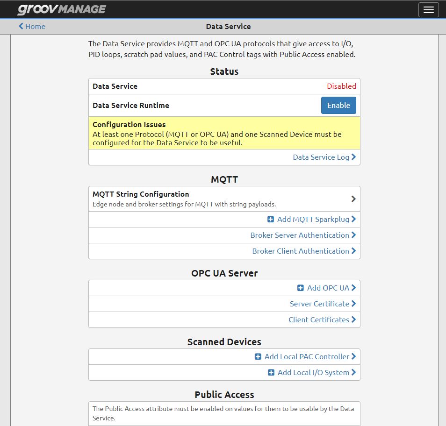
Task: Click the plus icon for Add OPC UA
Action: coord(300,288)
